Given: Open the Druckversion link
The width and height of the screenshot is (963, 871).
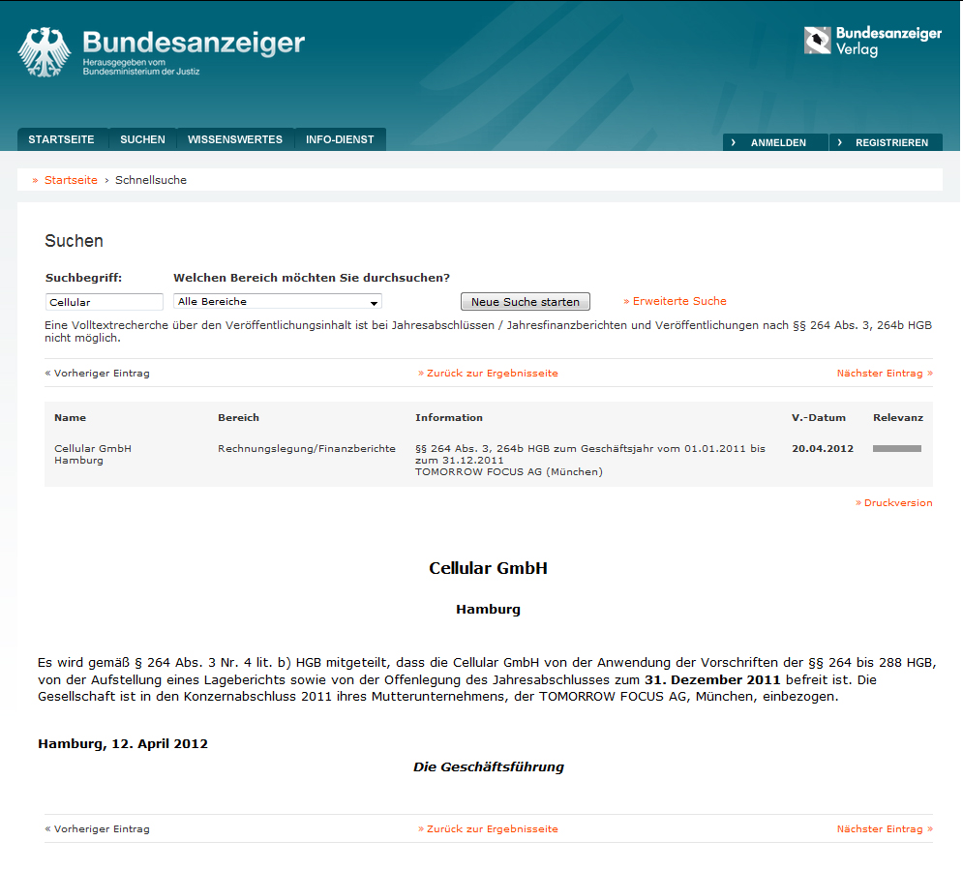Looking at the screenshot, I should [x=894, y=502].
